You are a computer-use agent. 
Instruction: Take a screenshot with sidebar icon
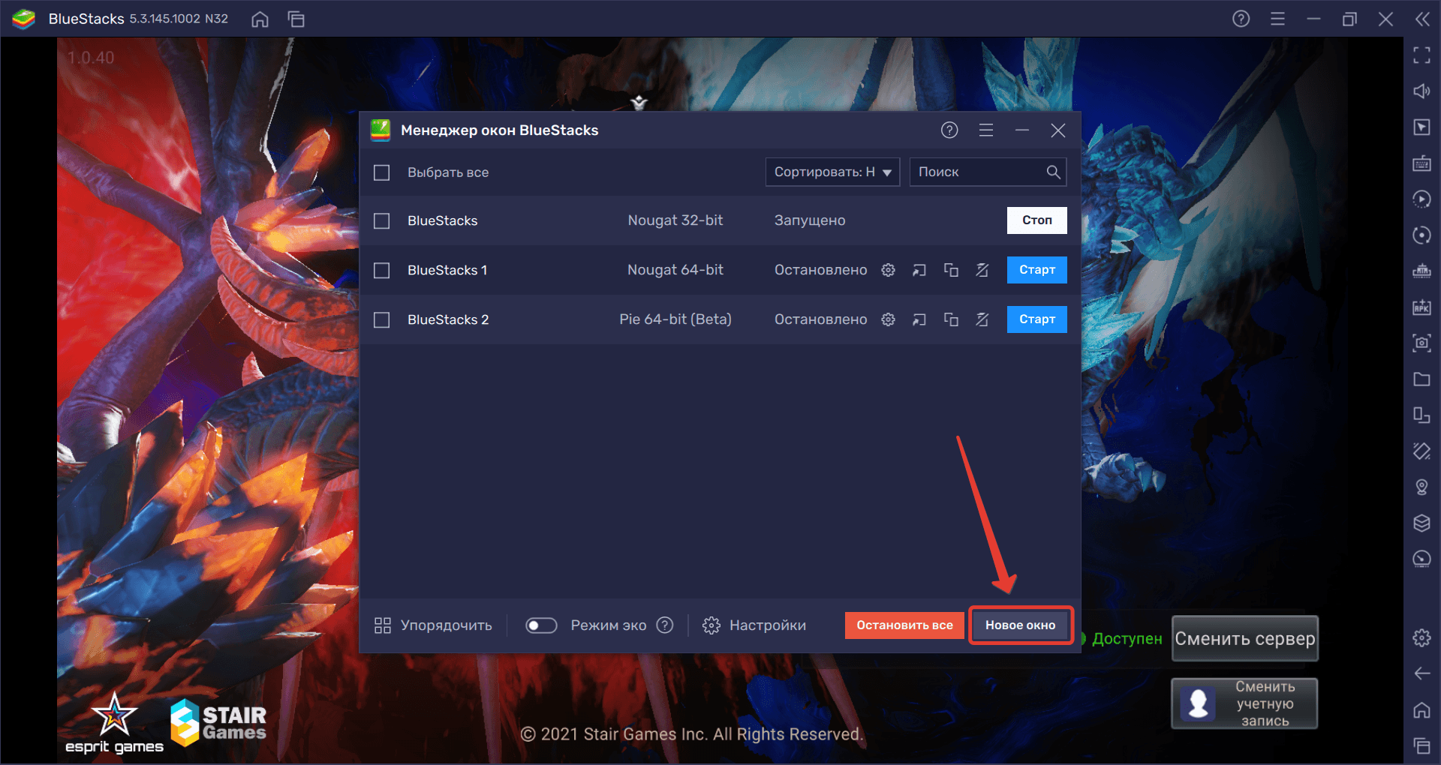(x=1421, y=343)
